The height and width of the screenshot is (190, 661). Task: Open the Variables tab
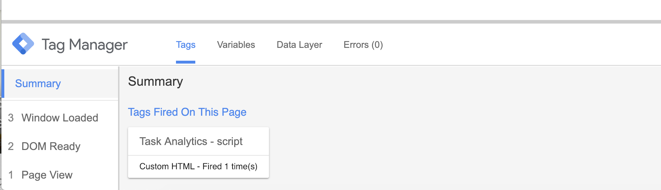(x=236, y=45)
